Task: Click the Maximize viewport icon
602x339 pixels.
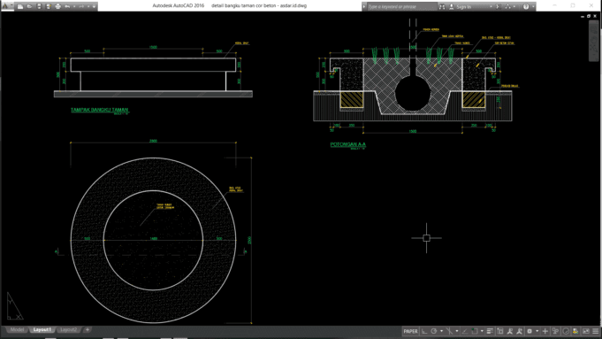Action: pos(499,331)
